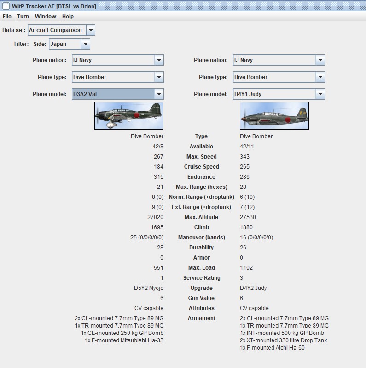366x368 pixels.
Task: Click the Service Rating label
Action: coord(202,278)
